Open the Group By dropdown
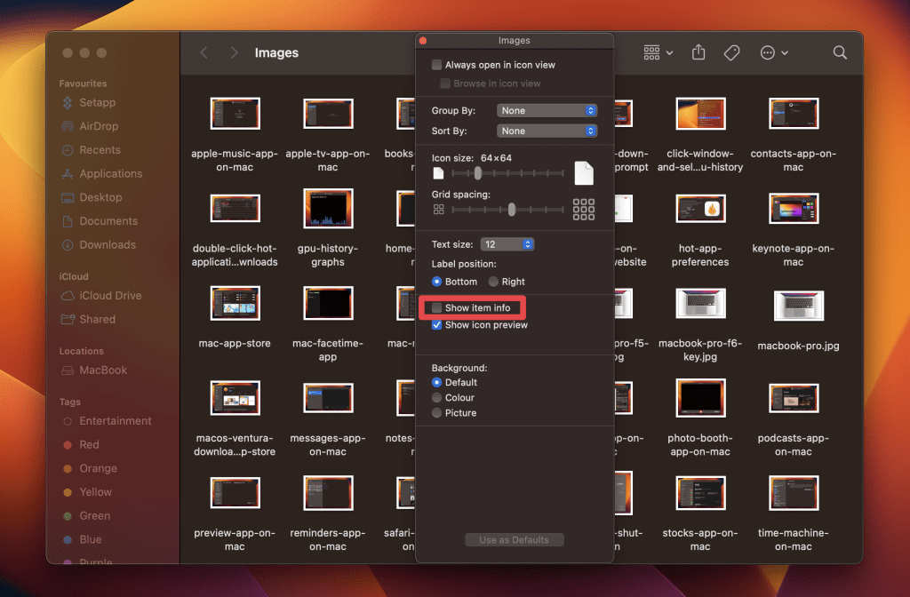 (x=547, y=110)
